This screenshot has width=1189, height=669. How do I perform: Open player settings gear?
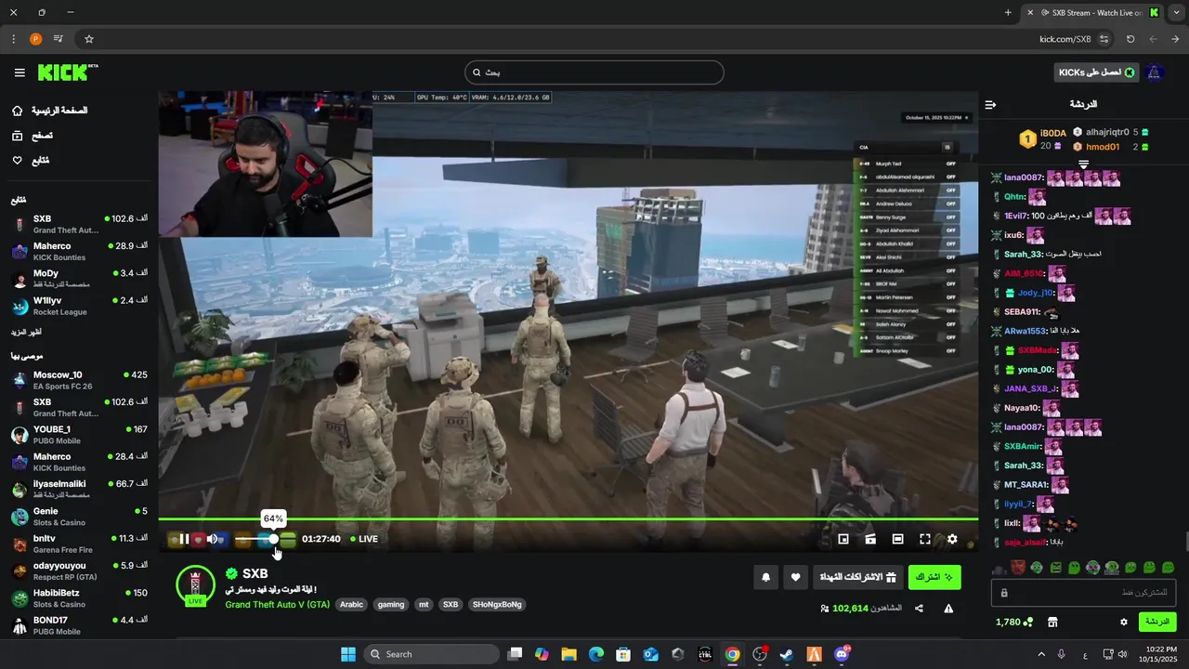coord(952,539)
